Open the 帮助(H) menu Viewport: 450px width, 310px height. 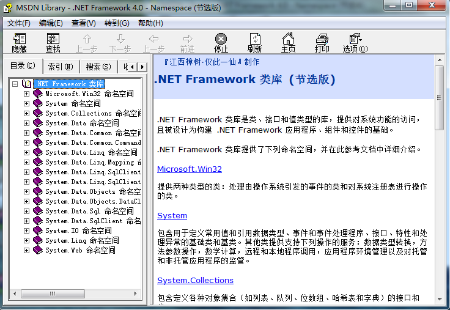pos(150,23)
